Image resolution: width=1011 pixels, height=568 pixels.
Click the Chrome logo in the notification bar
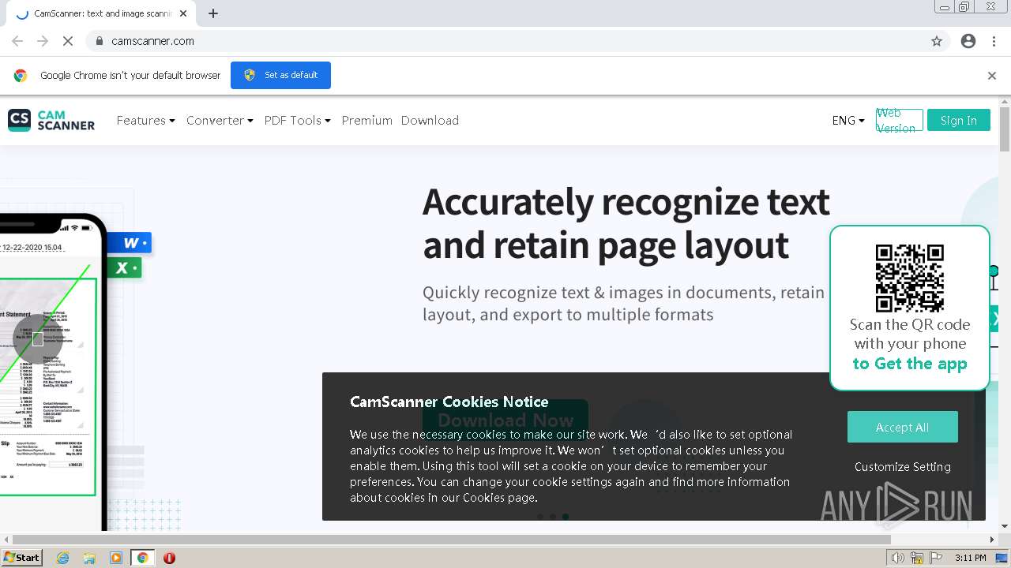[x=21, y=76]
